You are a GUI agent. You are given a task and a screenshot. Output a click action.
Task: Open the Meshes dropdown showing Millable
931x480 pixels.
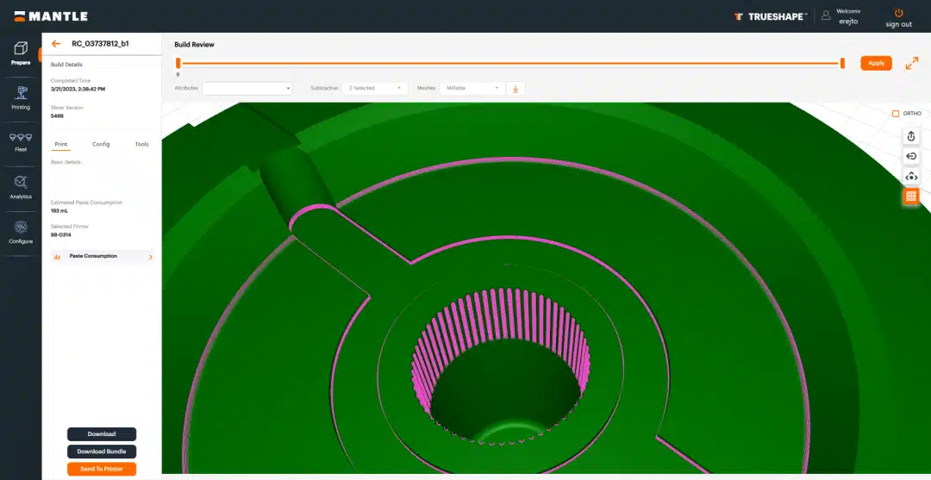pyautogui.click(x=472, y=88)
